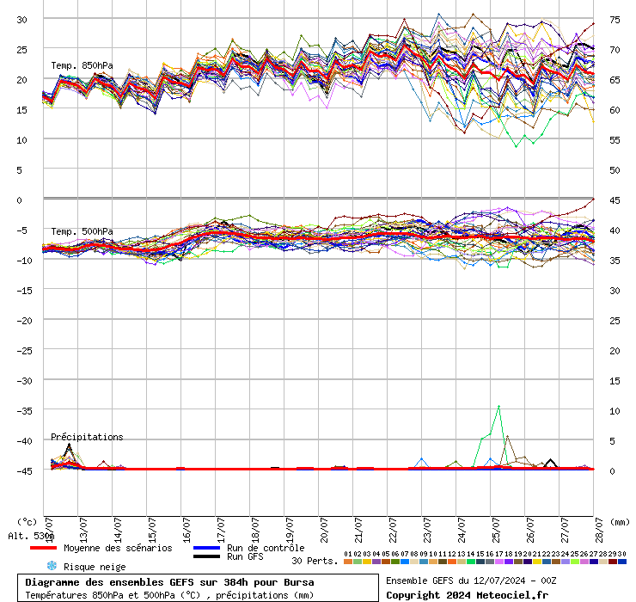This screenshot has width=636, height=602.
Task: Click 'Run GFS' legend text
Action: tap(245, 556)
